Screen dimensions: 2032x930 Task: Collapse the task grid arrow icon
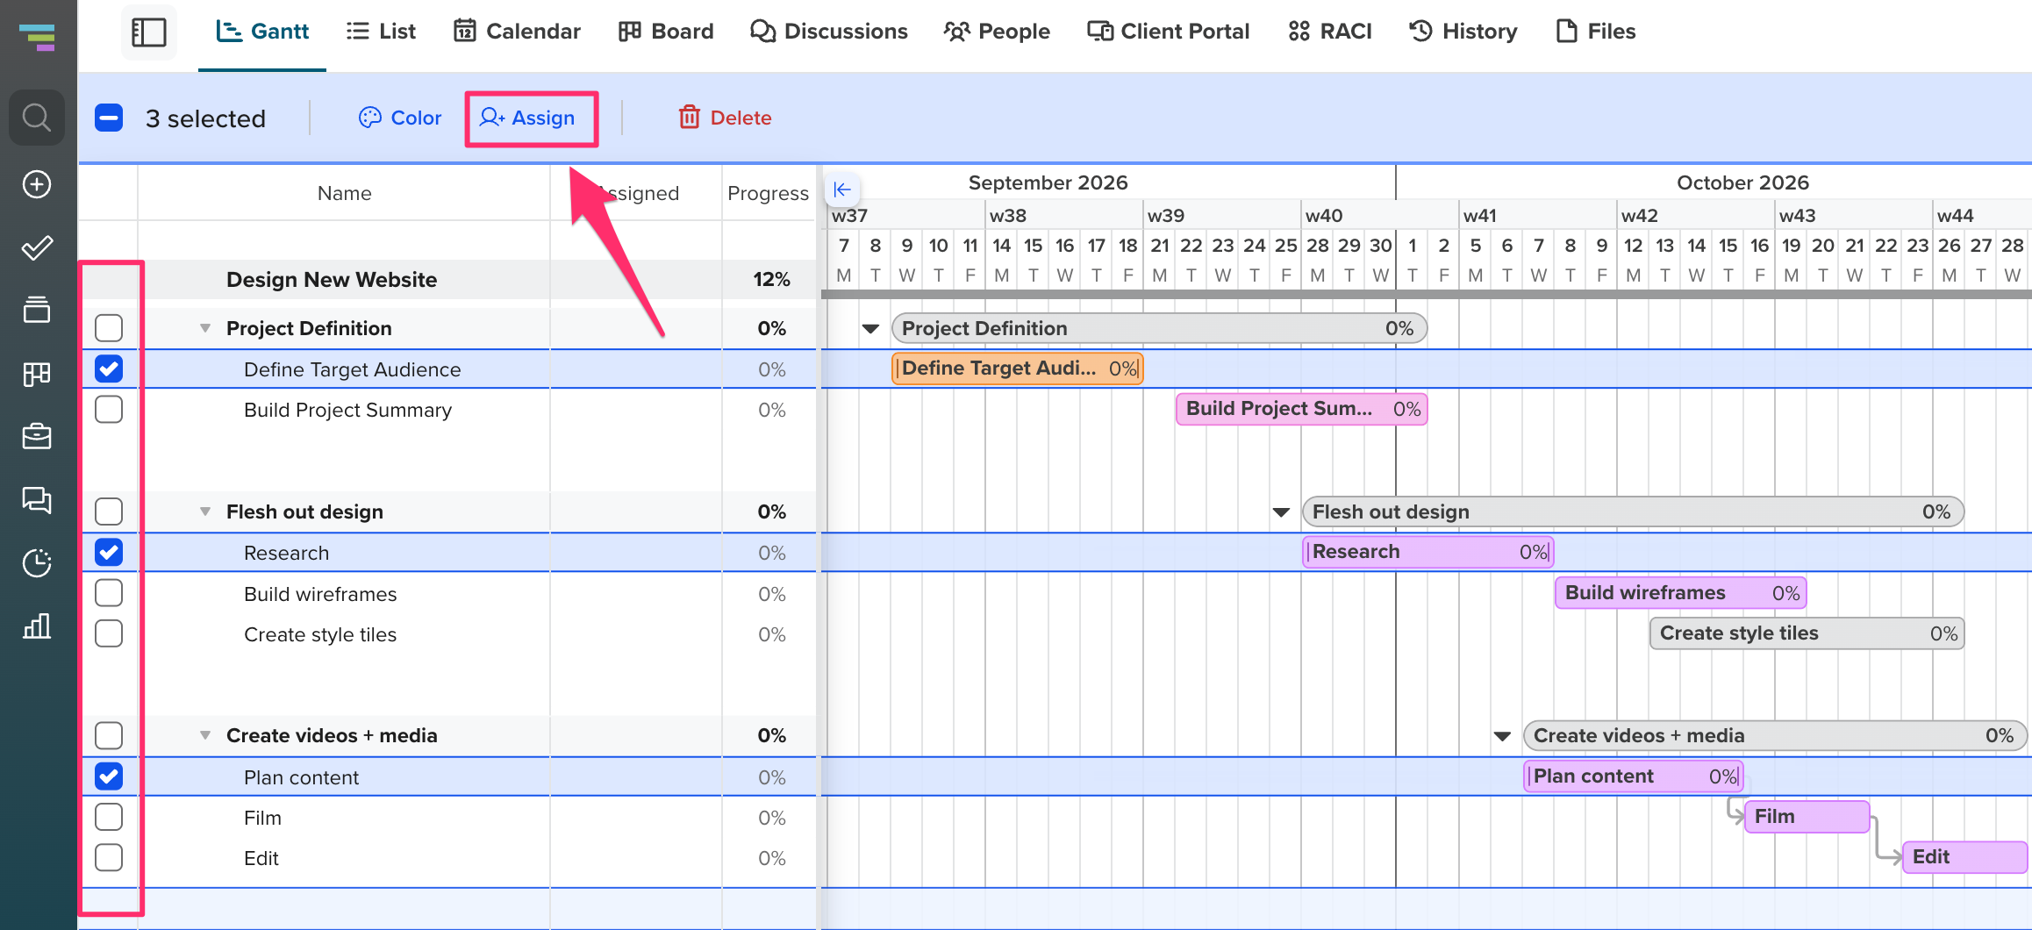point(842,189)
